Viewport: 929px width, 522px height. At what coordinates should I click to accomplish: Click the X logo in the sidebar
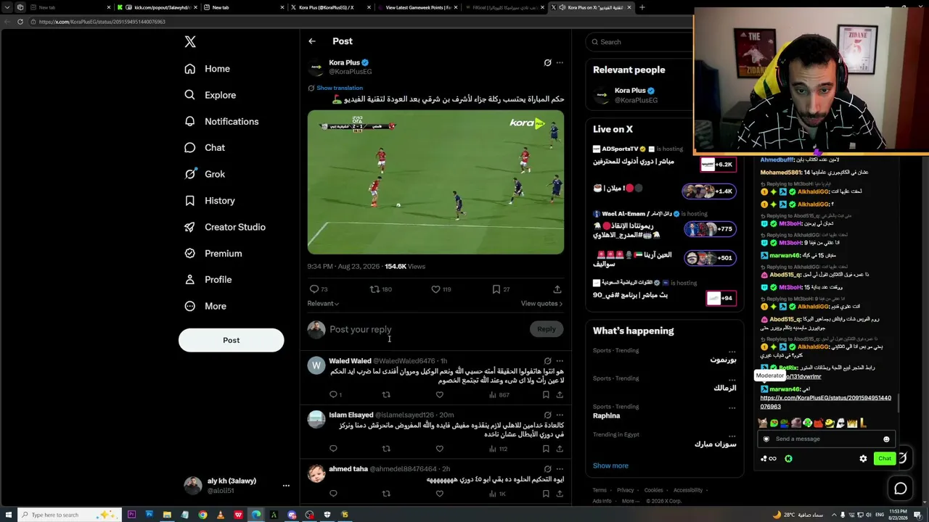click(x=190, y=42)
